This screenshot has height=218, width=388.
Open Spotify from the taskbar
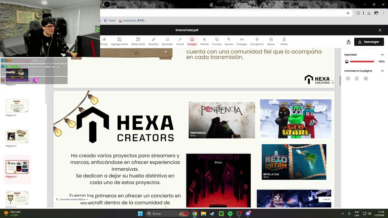click(230, 213)
